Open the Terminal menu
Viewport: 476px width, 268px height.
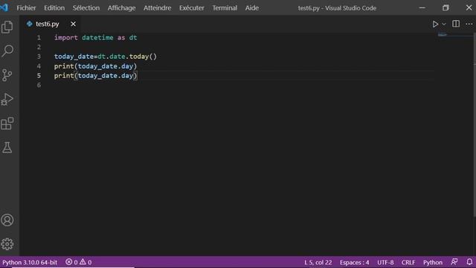[x=225, y=8]
